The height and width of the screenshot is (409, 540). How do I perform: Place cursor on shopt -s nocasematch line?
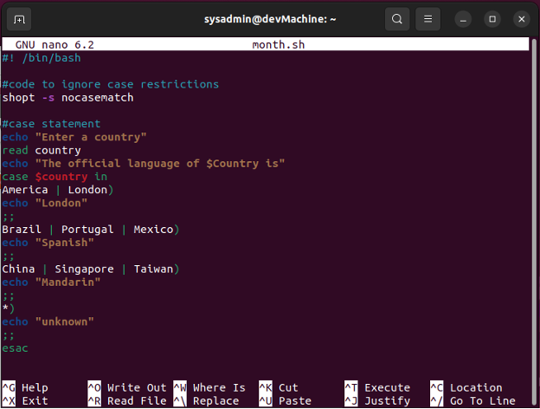tap(67, 97)
